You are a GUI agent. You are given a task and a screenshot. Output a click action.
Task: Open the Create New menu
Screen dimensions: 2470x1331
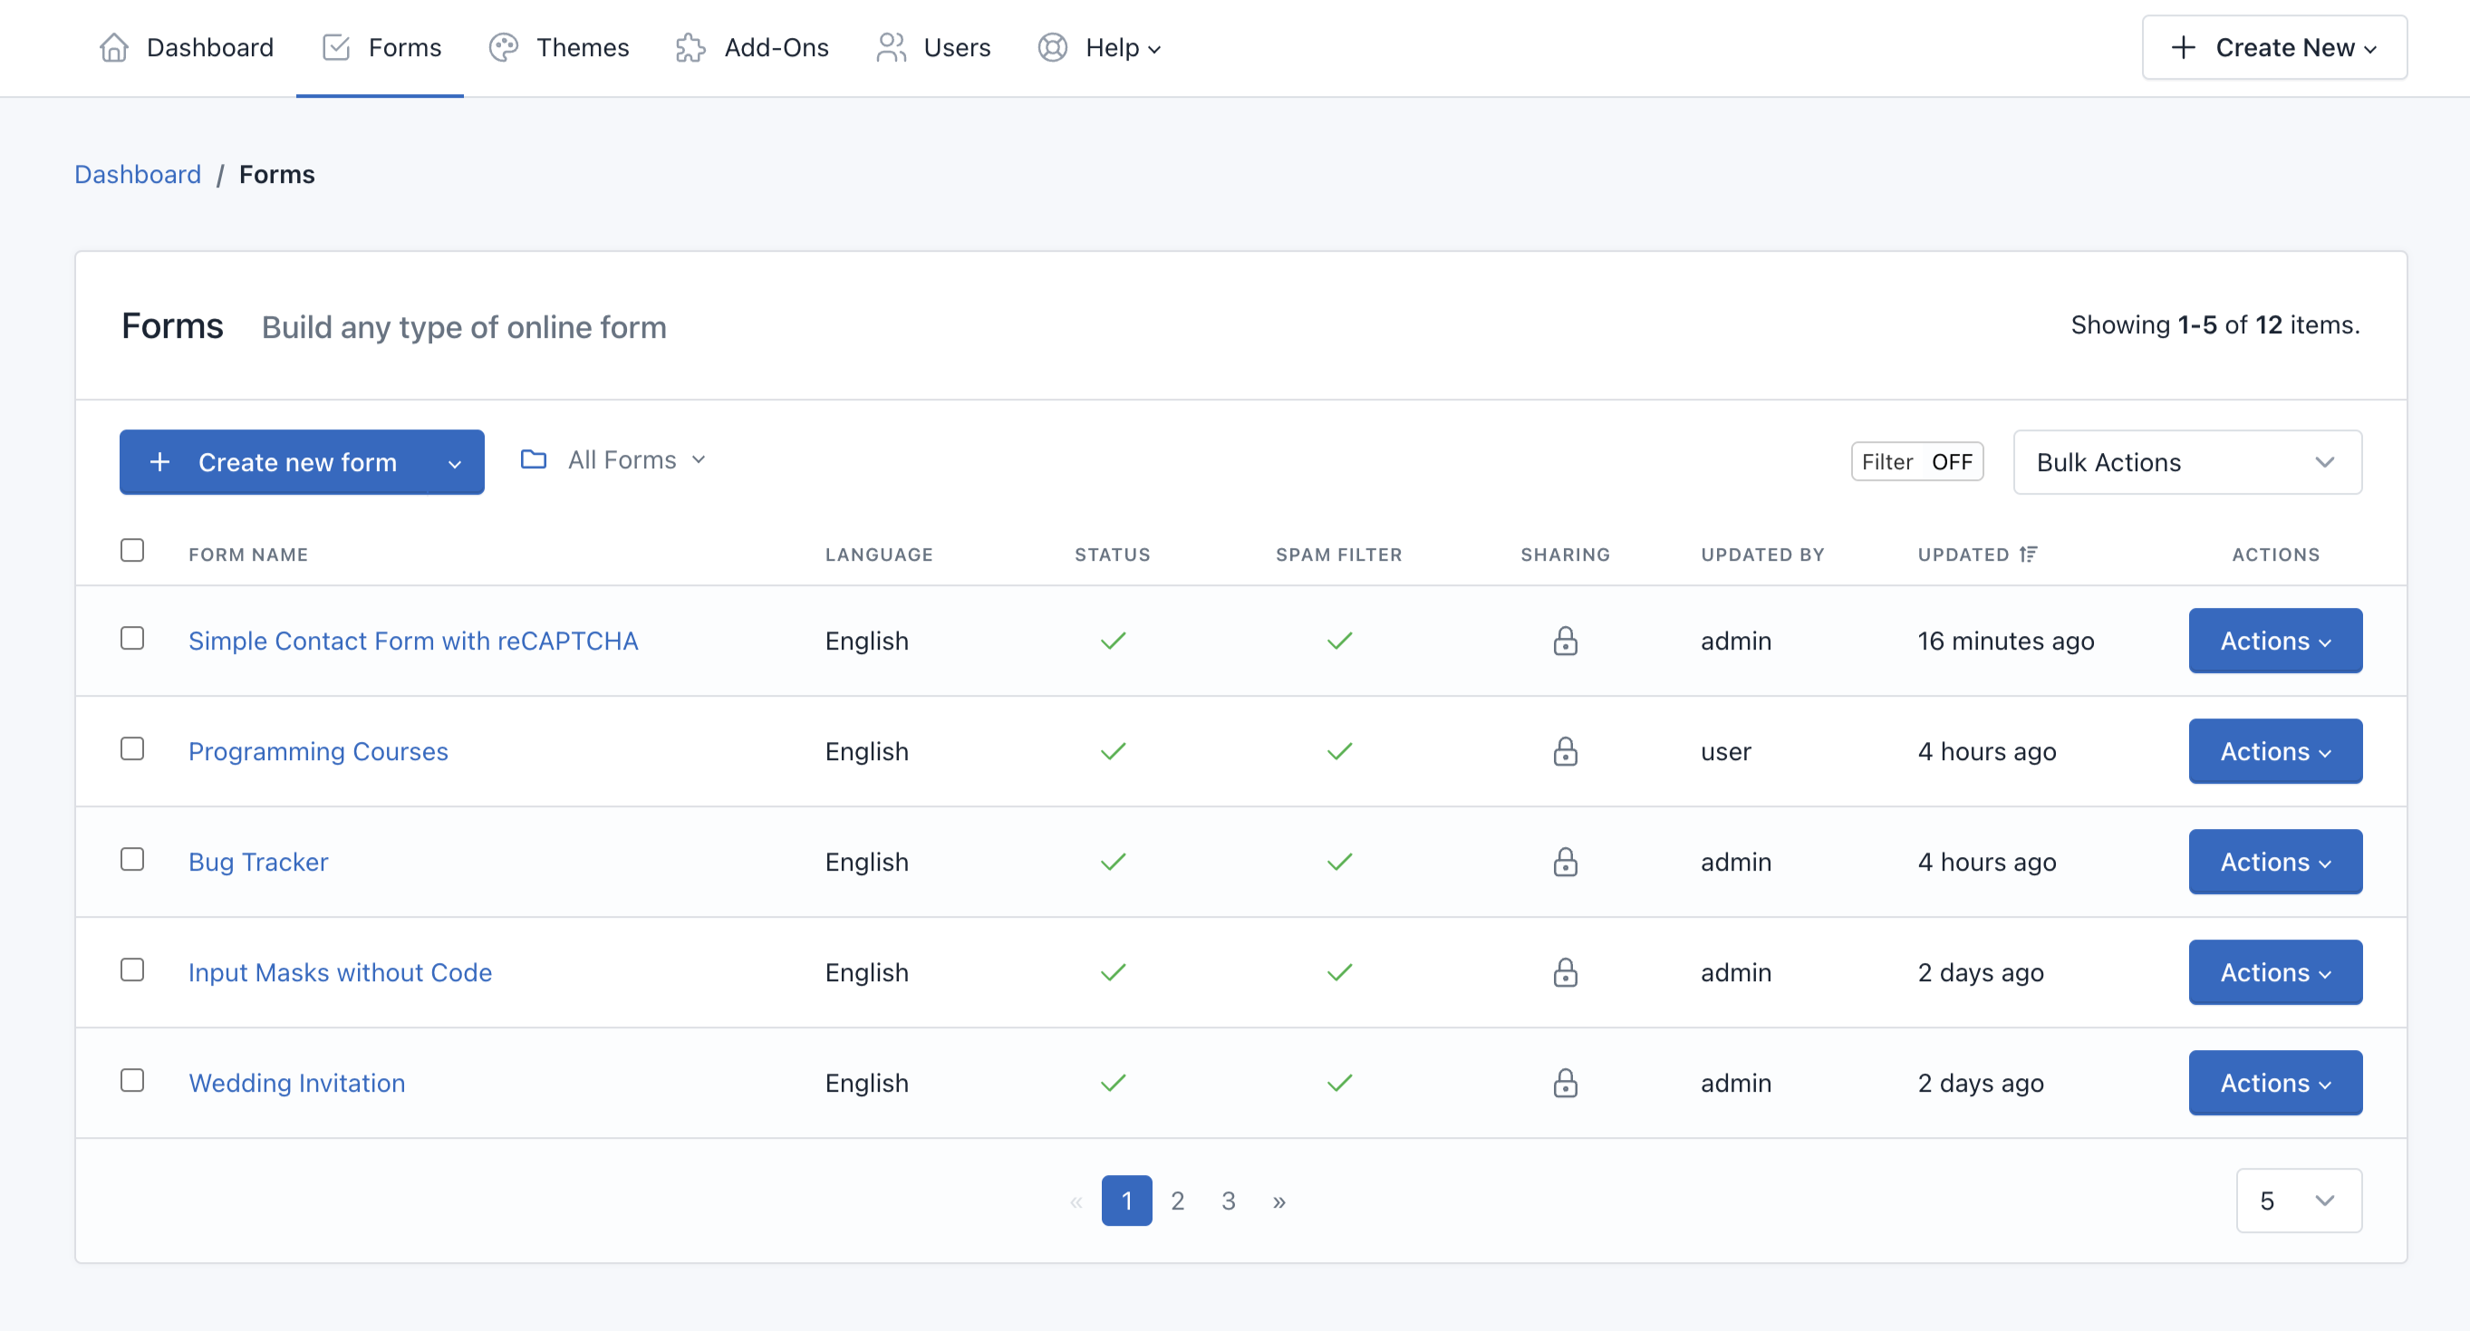pyautogui.click(x=2273, y=48)
